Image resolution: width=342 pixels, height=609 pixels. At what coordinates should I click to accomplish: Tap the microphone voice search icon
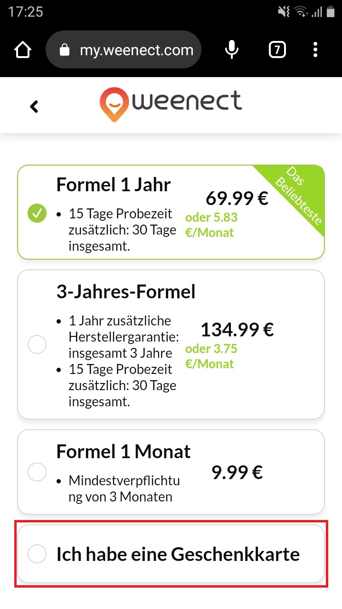[x=231, y=50]
